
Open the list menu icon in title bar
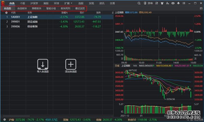coord(184,3)
